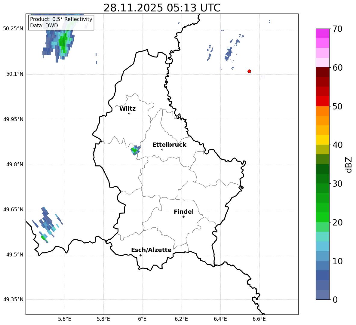
Task: Click the colorbar tick value 40
Action: 337,145
